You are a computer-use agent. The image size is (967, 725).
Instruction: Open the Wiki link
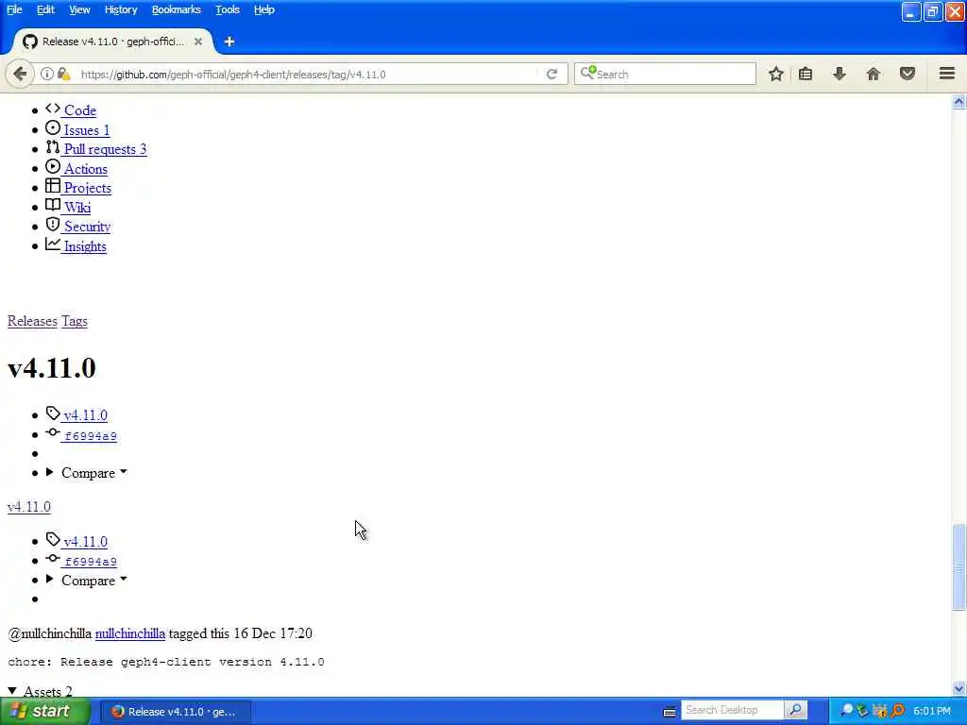[77, 208]
